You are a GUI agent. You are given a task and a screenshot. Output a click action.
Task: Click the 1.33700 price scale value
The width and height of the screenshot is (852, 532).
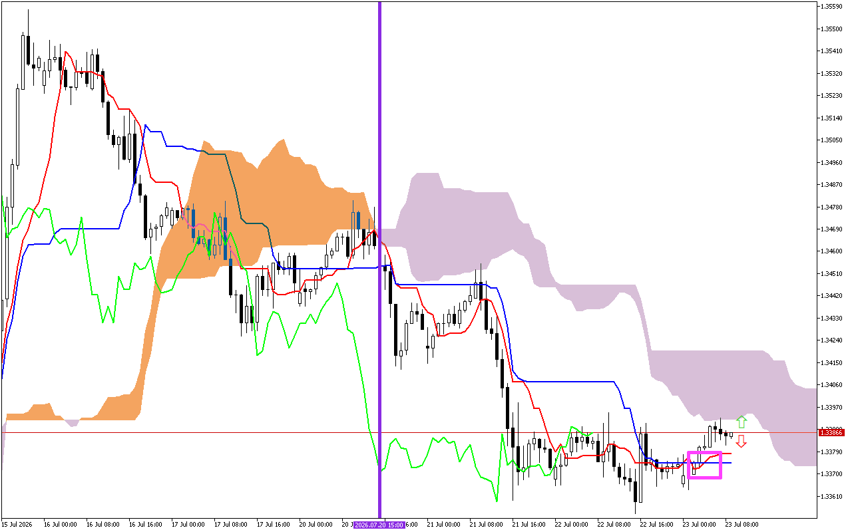[833, 474]
